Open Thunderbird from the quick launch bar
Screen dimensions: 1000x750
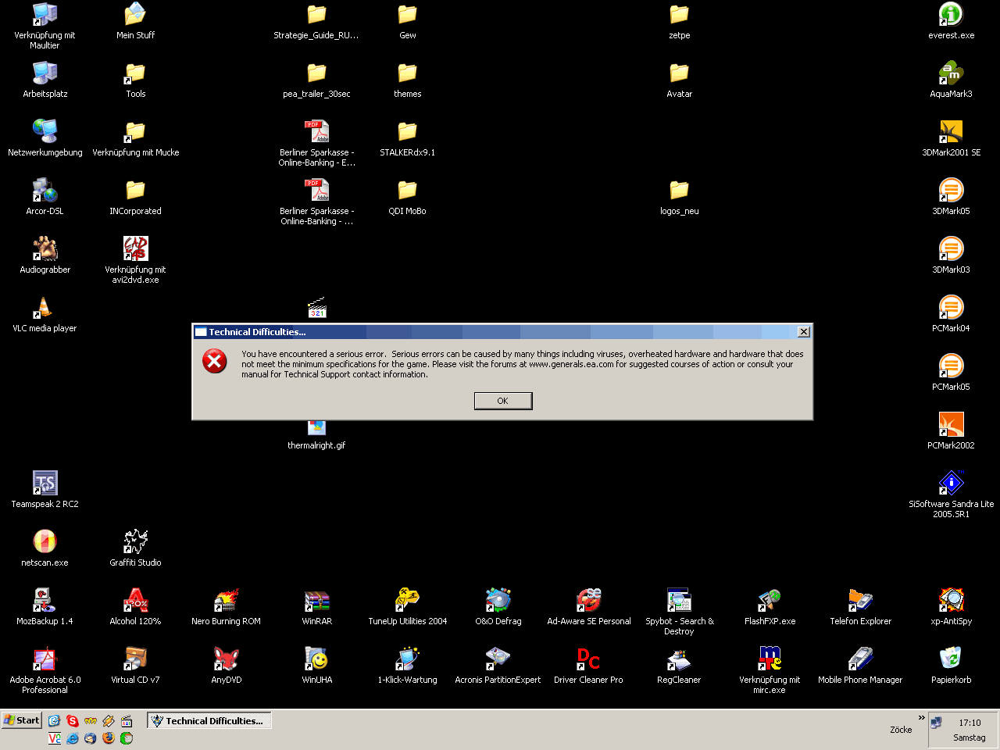91,737
